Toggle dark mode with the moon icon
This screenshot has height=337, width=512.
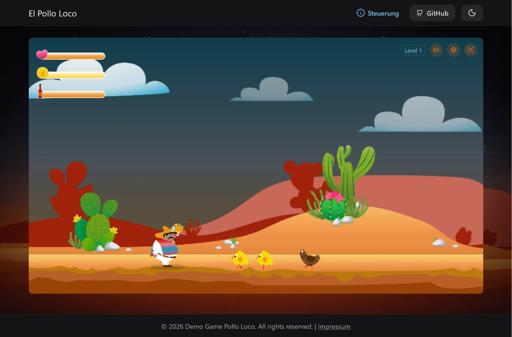click(472, 13)
